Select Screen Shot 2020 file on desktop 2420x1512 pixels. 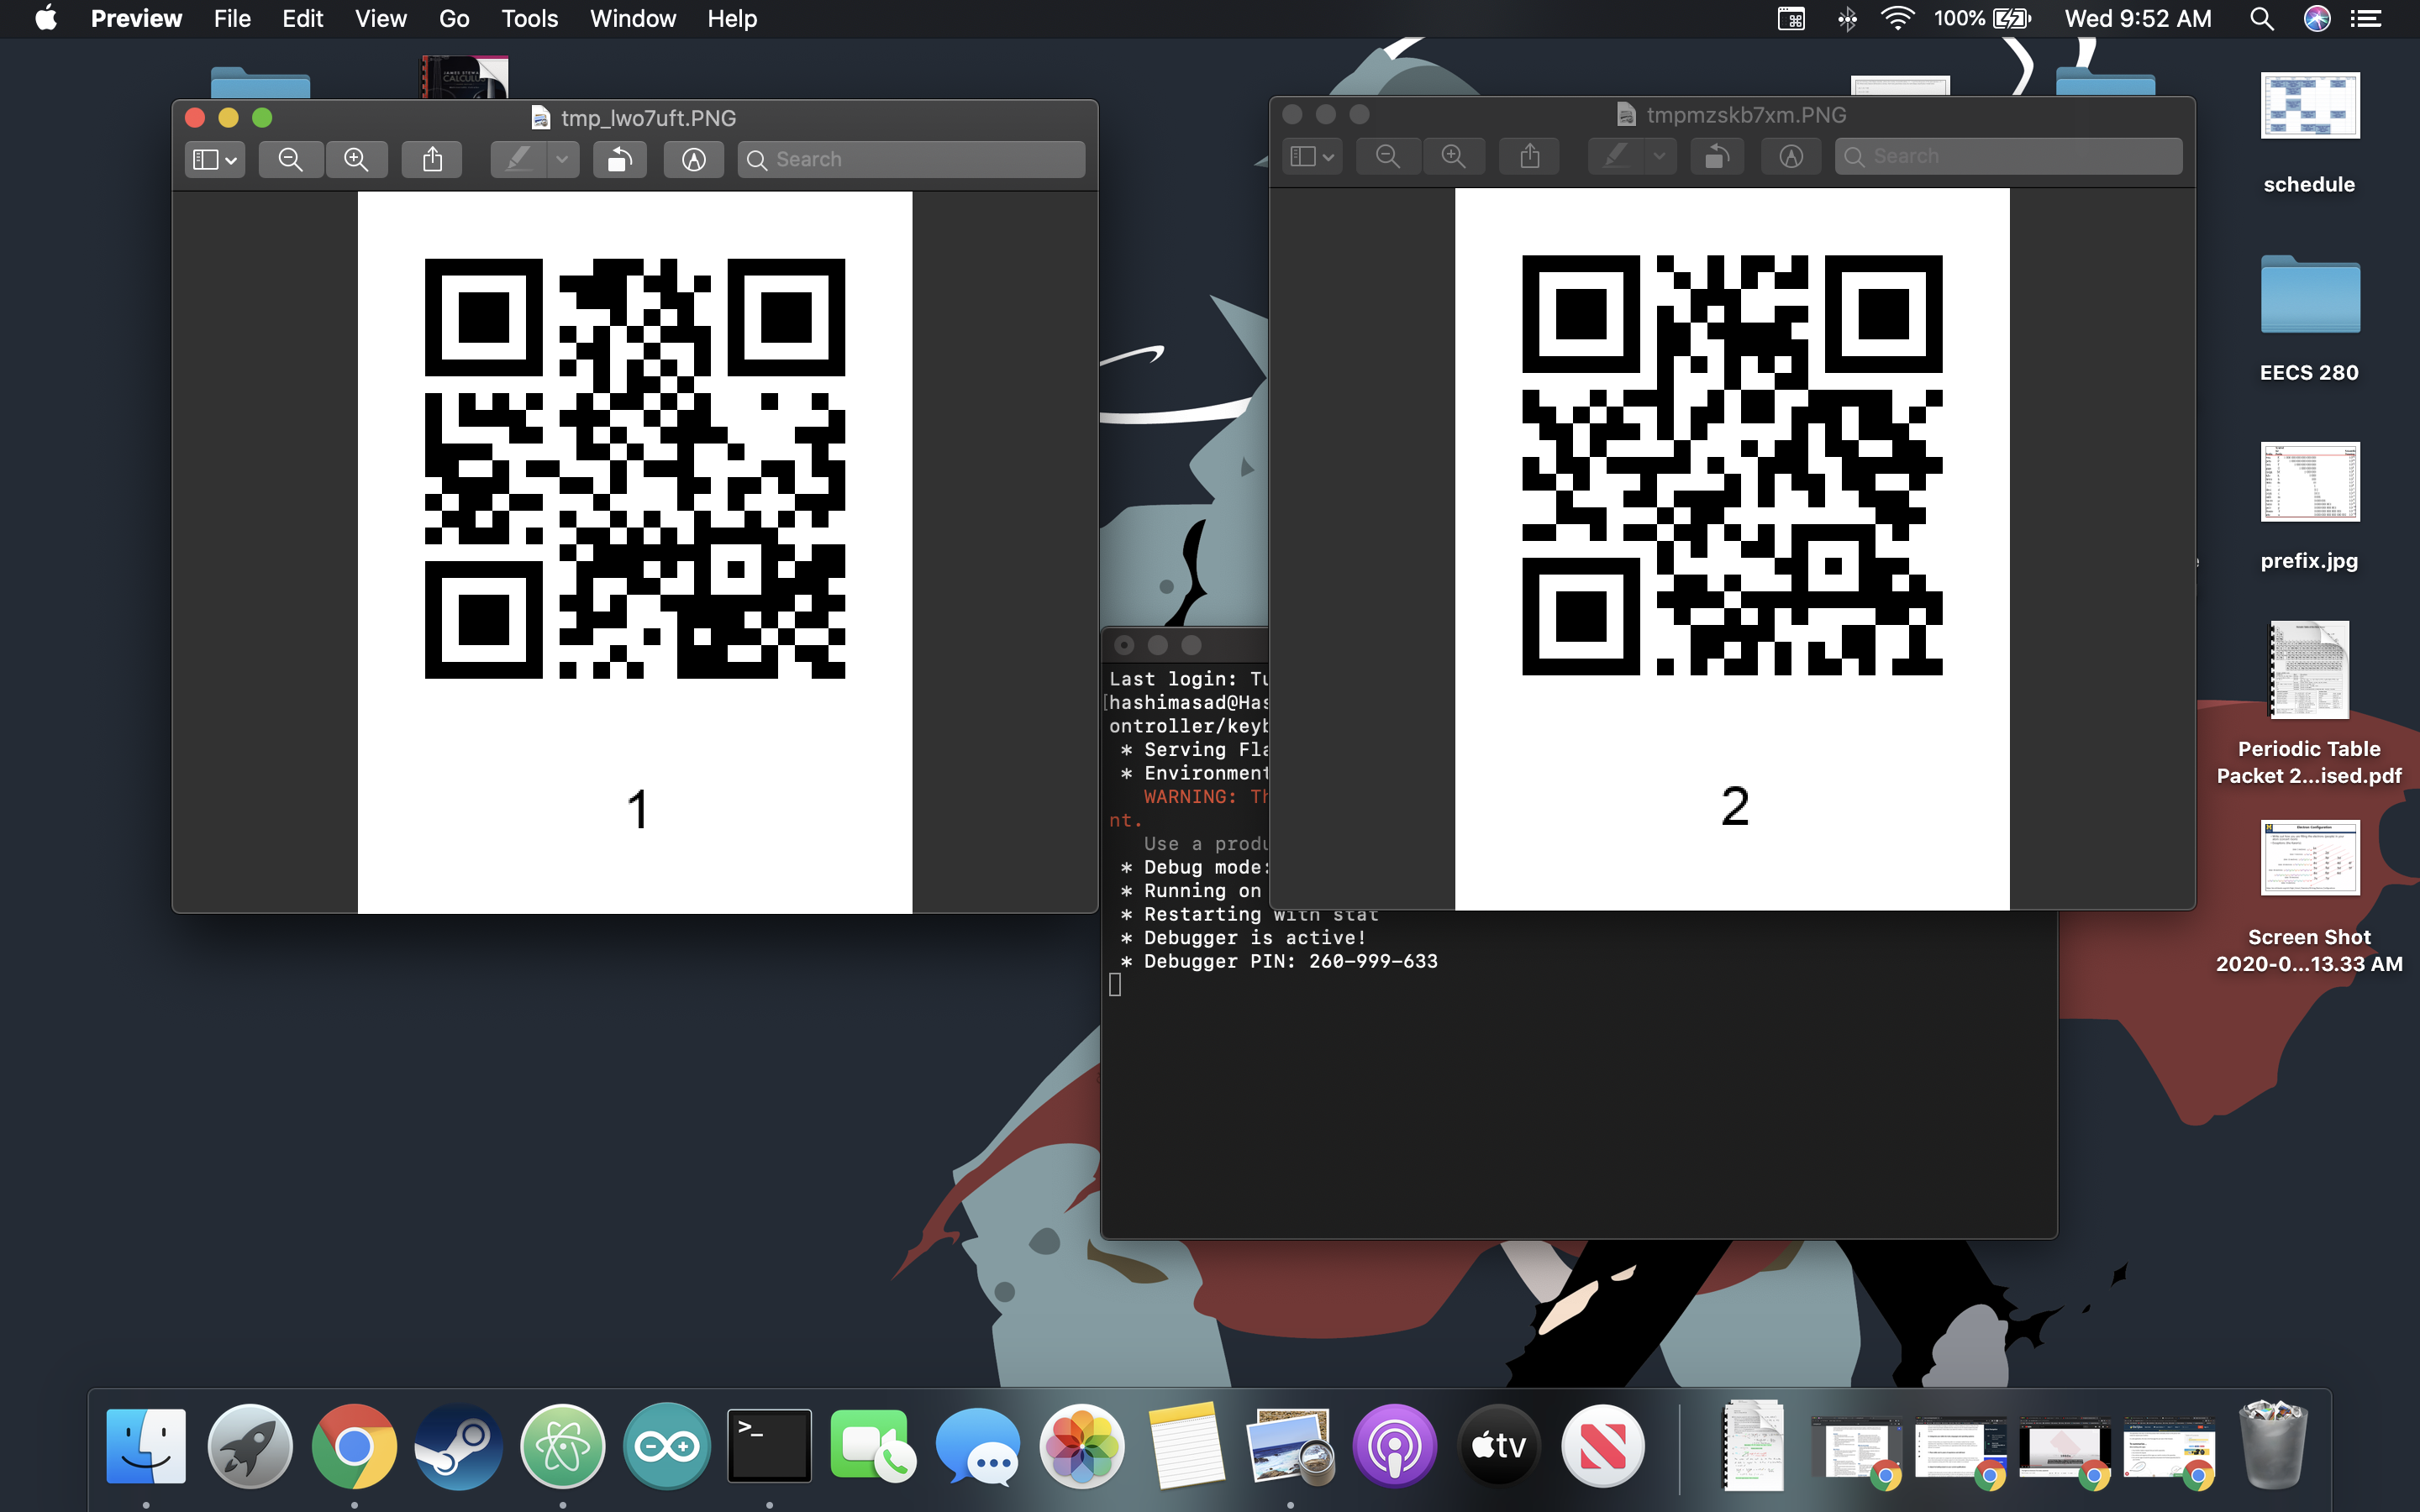pyautogui.click(x=2310, y=897)
